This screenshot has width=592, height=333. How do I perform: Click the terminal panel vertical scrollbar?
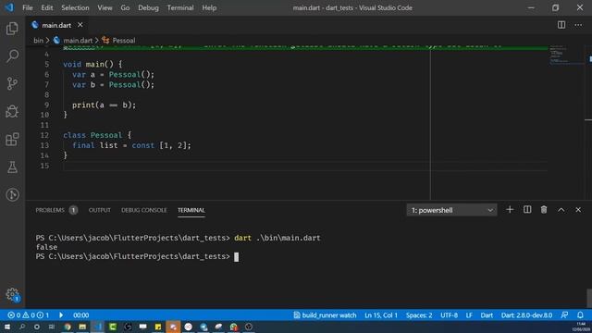tap(589, 298)
